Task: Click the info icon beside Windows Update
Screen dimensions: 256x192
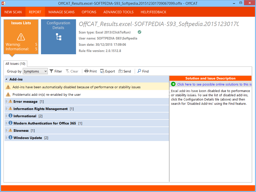Action: click(10, 137)
